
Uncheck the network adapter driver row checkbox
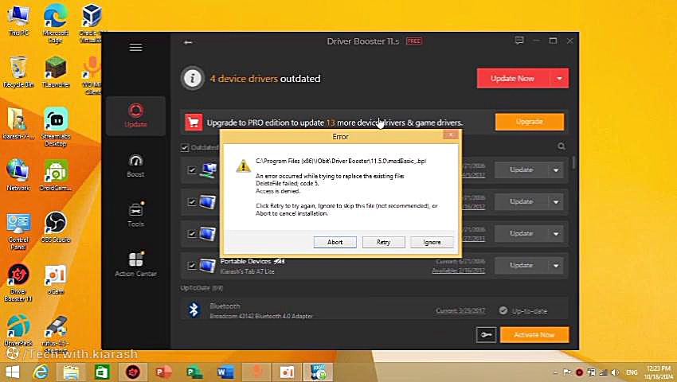coord(192,170)
